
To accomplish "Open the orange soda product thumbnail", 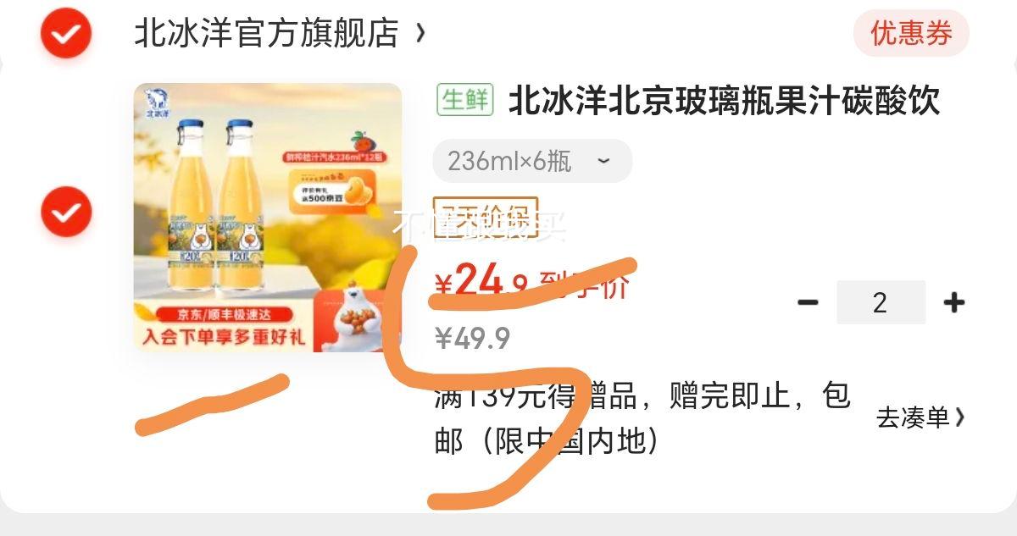I will [x=268, y=218].
